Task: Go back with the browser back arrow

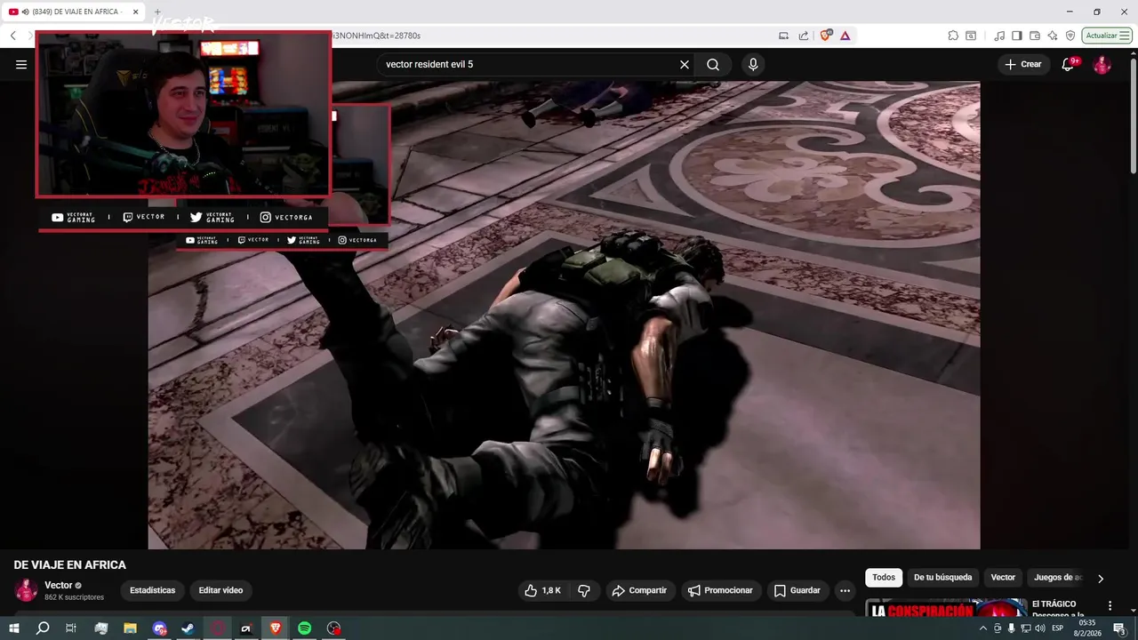Action: coord(12,36)
